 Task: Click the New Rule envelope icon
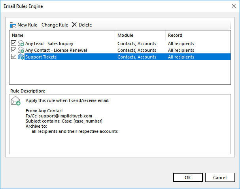(x=13, y=25)
